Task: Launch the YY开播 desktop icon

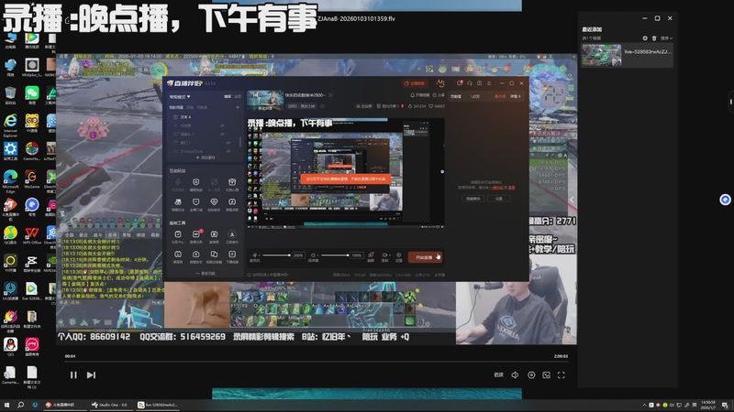Action: pyautogui.click(x=10, y=263)
